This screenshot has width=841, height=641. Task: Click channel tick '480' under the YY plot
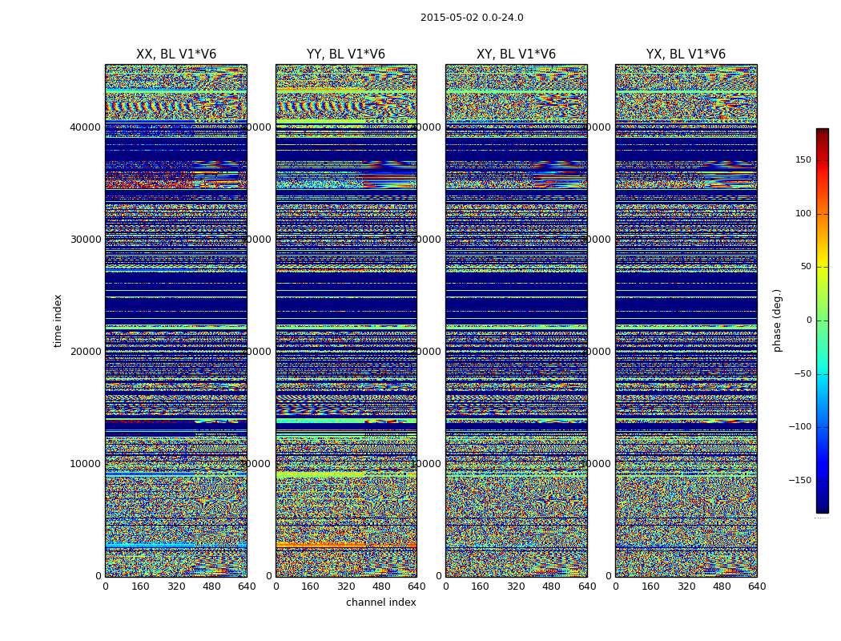(x=381, y=587)
